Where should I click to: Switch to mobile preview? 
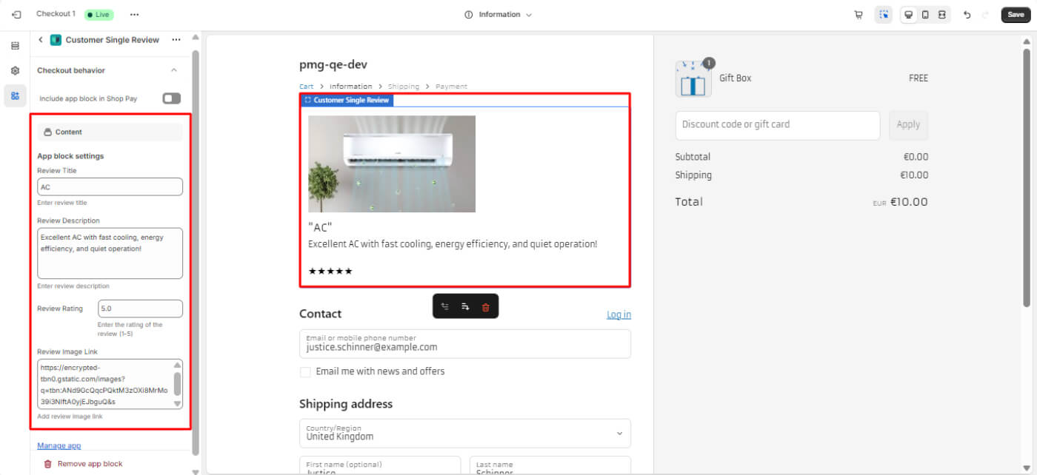[x=925, y=15]
